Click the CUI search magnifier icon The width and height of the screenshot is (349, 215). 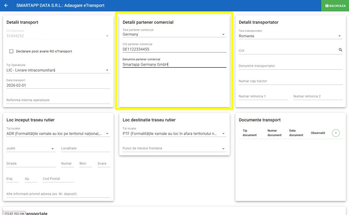coord(340,50)
